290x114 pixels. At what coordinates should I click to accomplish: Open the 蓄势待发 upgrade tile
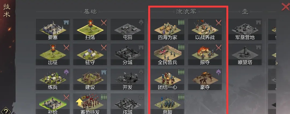pyautogui.click(x=90, y=104)
